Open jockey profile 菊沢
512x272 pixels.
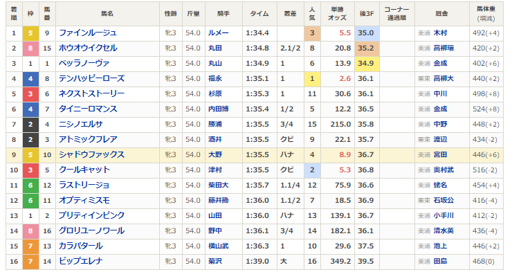[x=215, y=261]
